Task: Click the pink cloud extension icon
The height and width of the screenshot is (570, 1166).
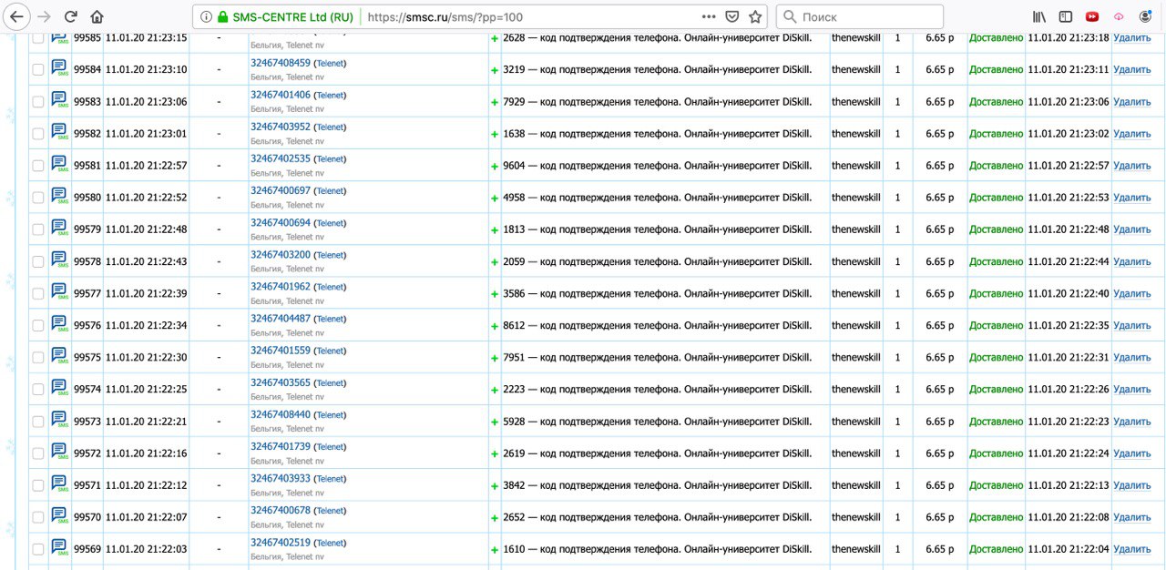Action: (x=1119, y=16)
